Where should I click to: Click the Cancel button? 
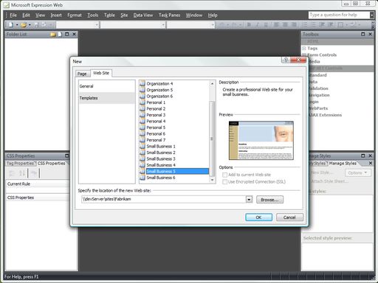pos(289,217)
